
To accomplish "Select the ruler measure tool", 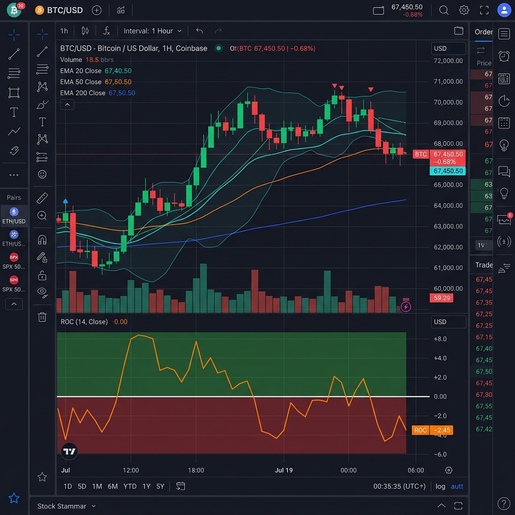I will point(42,198).
